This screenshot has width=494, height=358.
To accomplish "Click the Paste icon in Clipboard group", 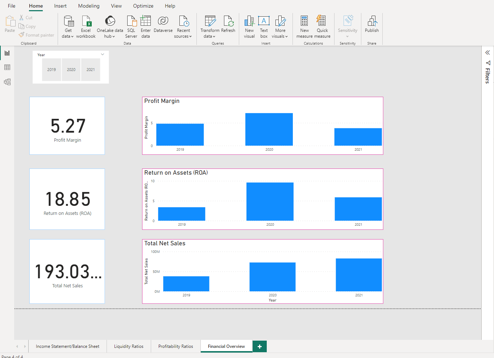I will click(10, 21).
